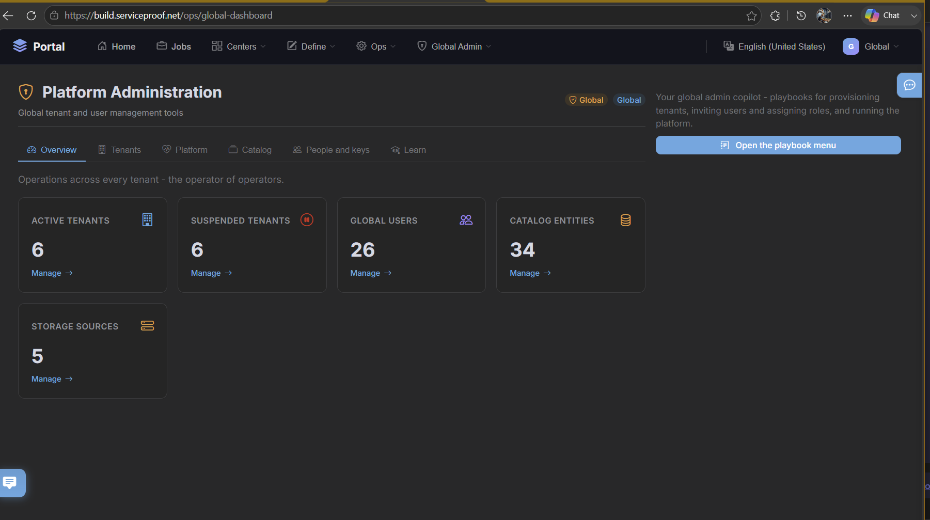Click Manage under Active Tenants
The height and width of the screenshot is (520, 930).
(52, 273)
